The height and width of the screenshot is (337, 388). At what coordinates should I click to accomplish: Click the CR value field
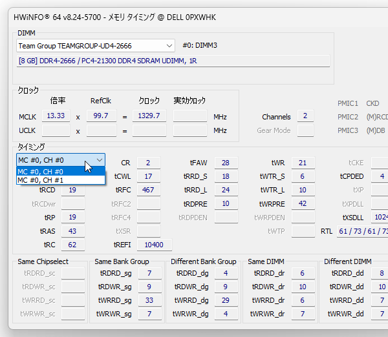point(149,163)
